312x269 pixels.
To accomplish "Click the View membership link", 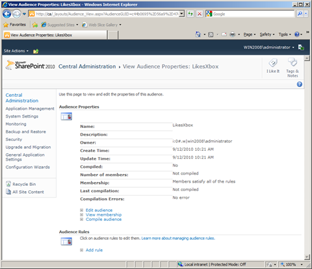I will point(103,214).
